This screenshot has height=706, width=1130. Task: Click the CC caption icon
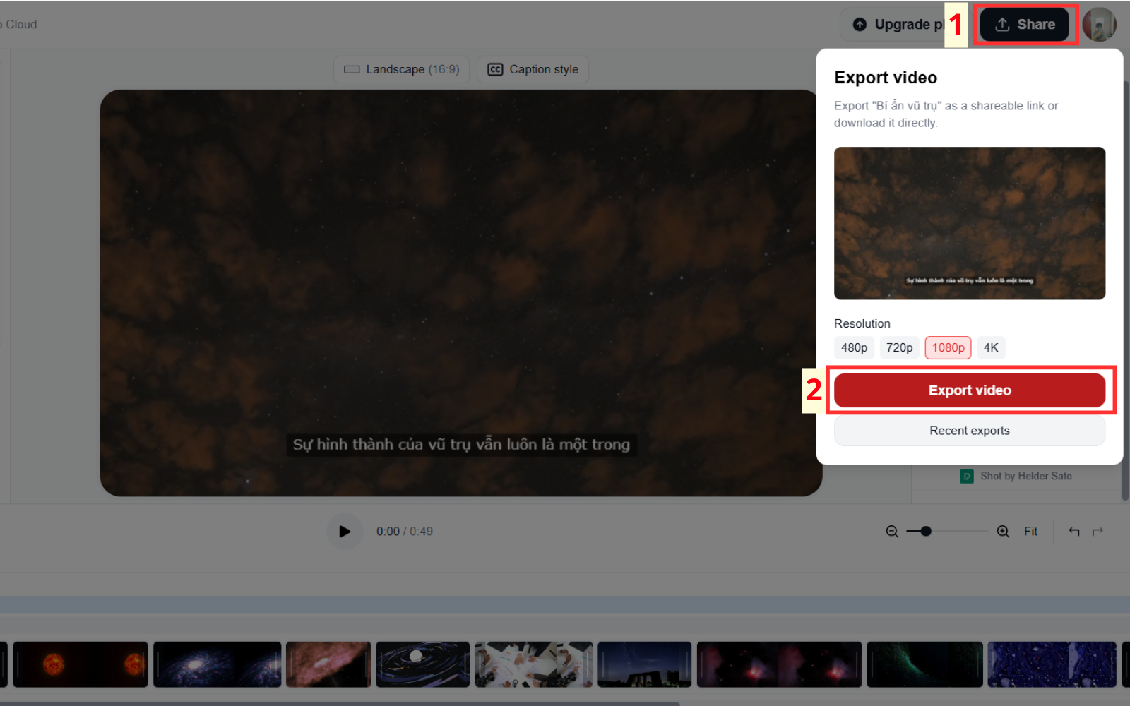tap(495, 69)
